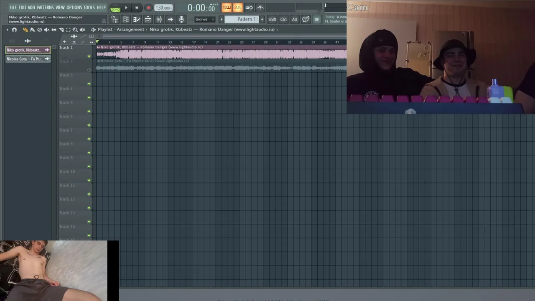Image resolution: width=535 pixels, height=301 pixels.
Task: Toggle the magnet snap icon
Action: [14, 30]
